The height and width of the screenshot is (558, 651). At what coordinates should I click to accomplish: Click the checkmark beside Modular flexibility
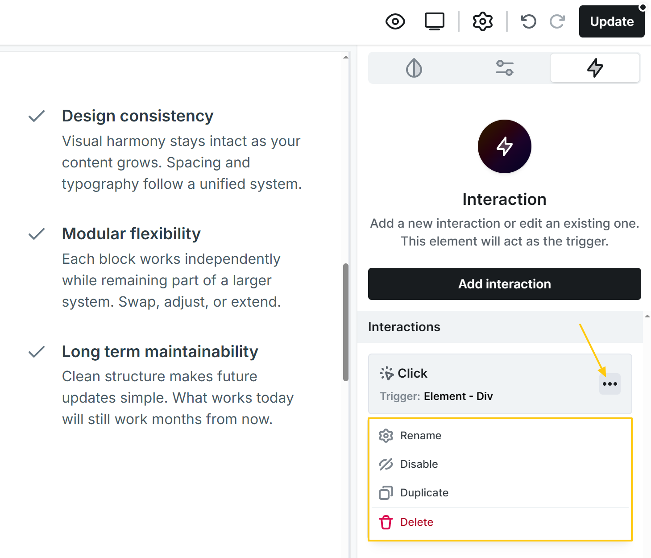pos(37,234)
